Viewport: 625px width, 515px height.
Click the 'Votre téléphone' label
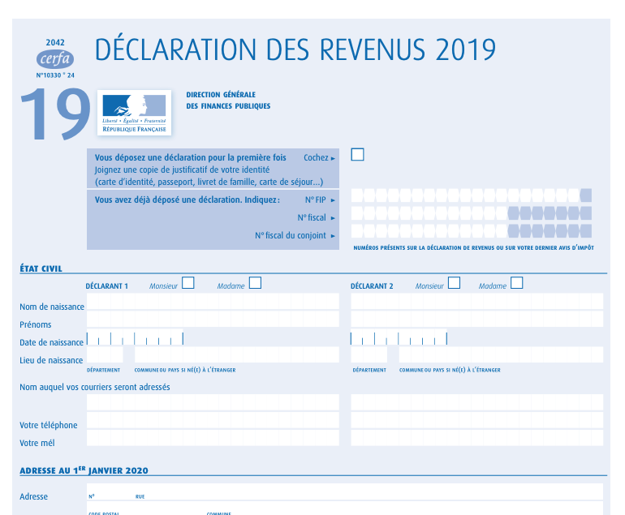[48, 426]
